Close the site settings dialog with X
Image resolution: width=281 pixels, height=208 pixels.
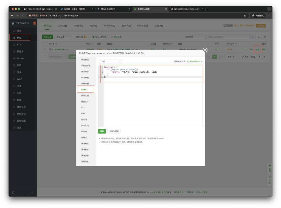pos(205,50)
